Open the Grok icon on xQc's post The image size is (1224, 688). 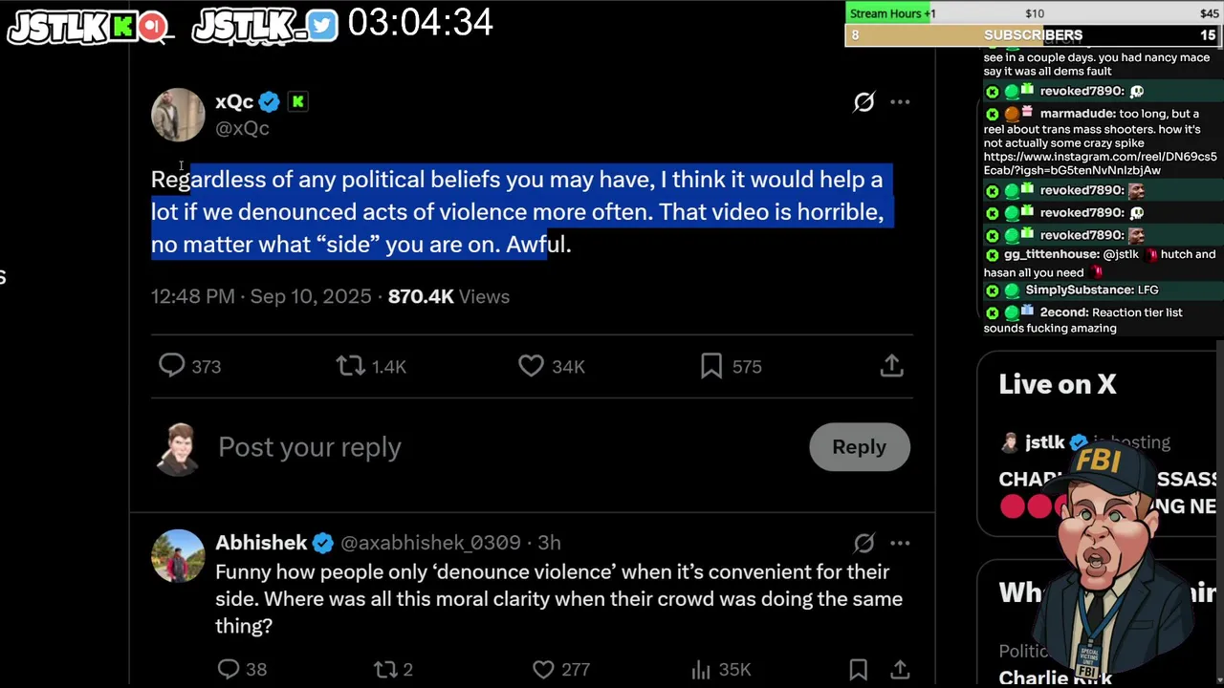click(x=863, y=101)
